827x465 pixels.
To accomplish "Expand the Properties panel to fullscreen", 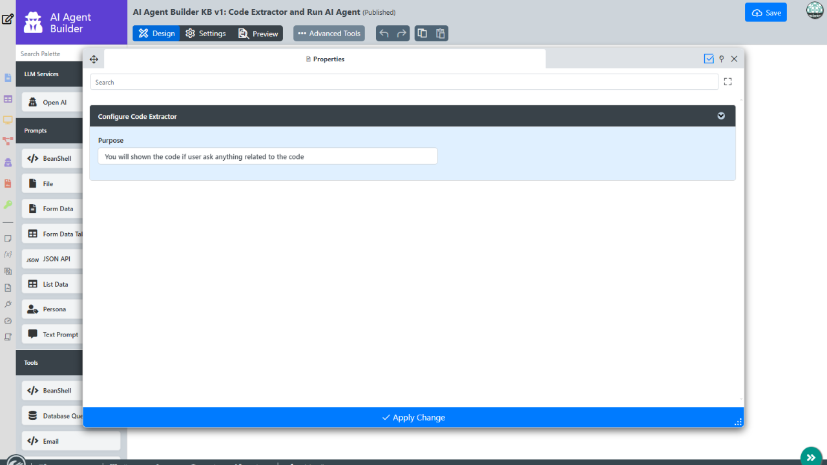I will pyautogui.click(x=728, y=82).
